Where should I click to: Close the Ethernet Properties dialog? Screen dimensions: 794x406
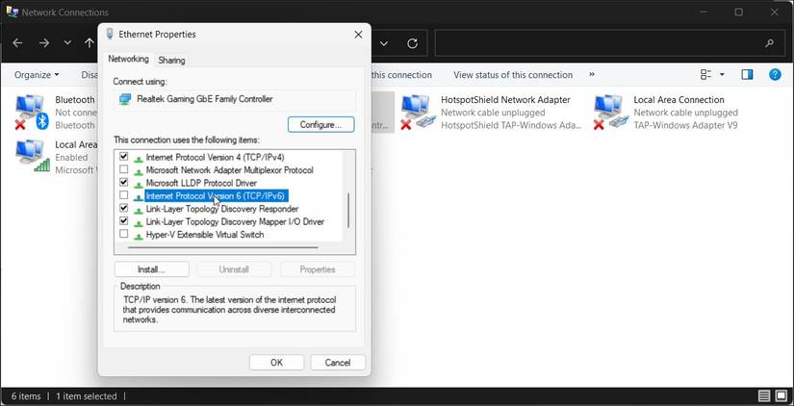click(358, 35)
